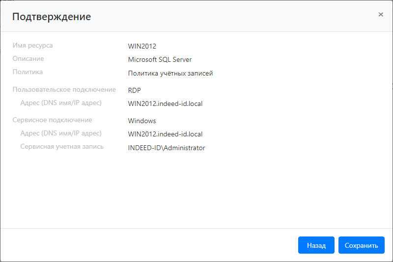Click the Сохранить button
This screenshot has width=393, height=262.
pyautogui.click(x=361, y=245)
